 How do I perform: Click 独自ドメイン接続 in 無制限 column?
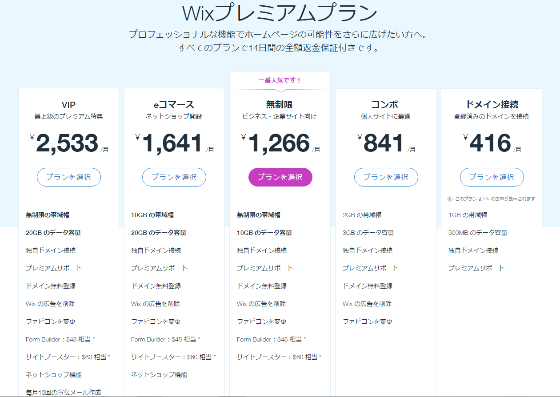pyautogui.click(x=262, y=250)
